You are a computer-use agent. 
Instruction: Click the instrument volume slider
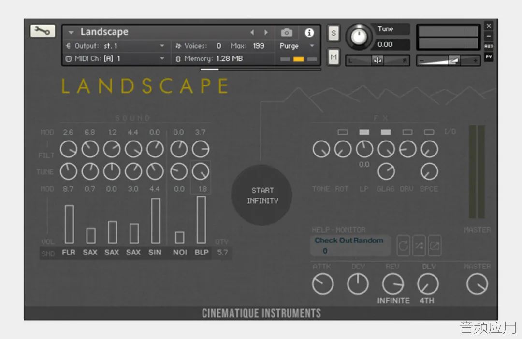click(448, 60)
